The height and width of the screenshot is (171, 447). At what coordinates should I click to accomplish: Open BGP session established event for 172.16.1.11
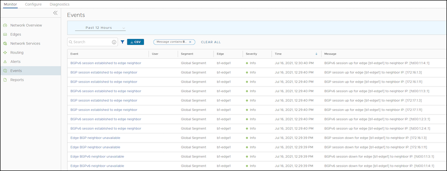click(104, 82)
